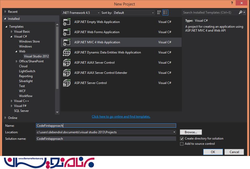This screenshot has width=250, height=169.
Task: Click the link to find templates online
Action: tap(121, 117)
